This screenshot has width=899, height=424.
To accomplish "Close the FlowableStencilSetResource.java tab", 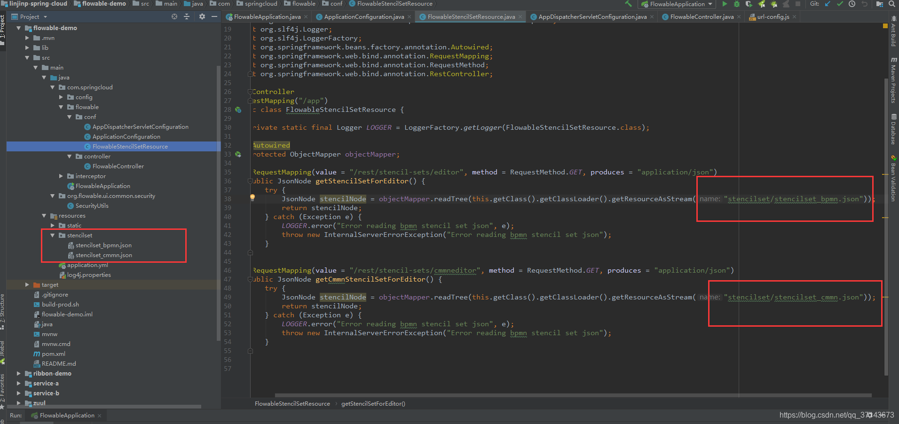I will coord(520,17).
